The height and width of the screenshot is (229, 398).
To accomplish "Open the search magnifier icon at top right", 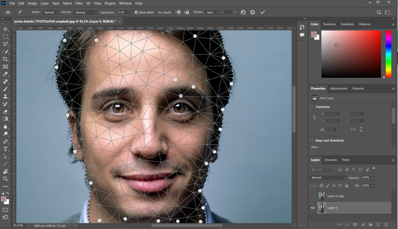I will 379,12.
